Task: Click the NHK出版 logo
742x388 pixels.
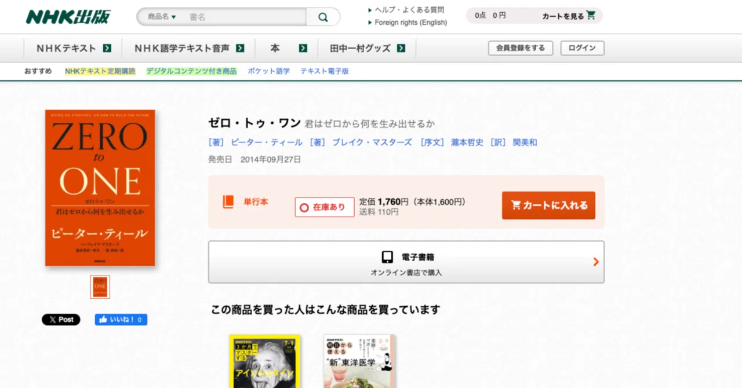Action: [x=67, y=16]
